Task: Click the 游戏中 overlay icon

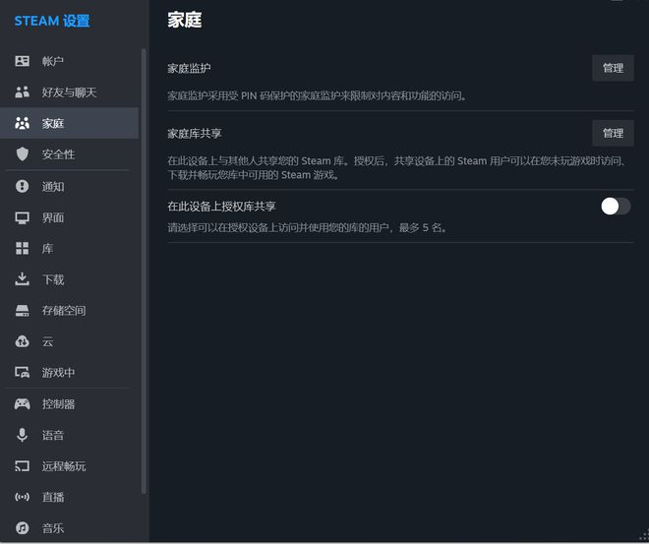Action: pos(22,372)
